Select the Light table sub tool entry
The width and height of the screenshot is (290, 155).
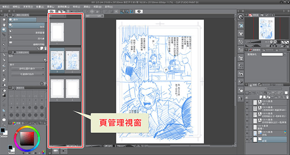(x=27, y=38)
